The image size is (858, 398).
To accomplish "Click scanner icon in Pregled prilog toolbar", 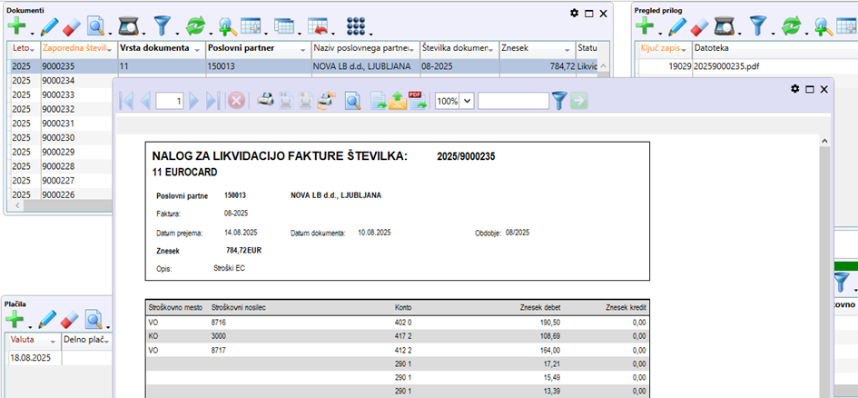I will click(x=725, y=25).
